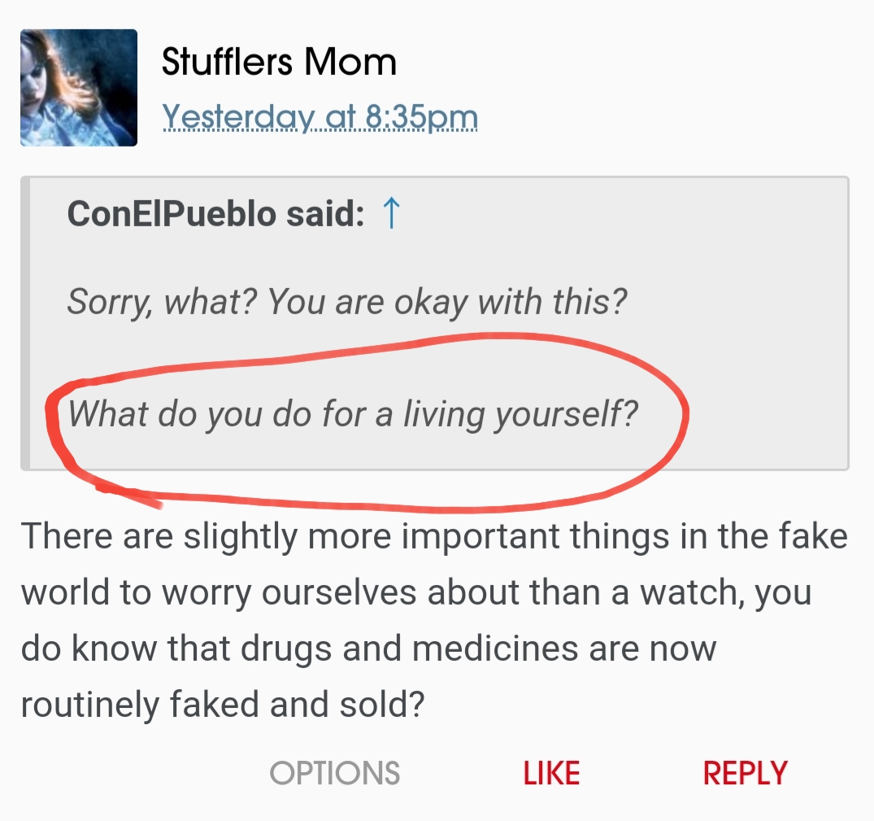Open the Yesterday at 8:35pm timestamp link
This screenshot has height=821, width=874.
pos(320,118)
